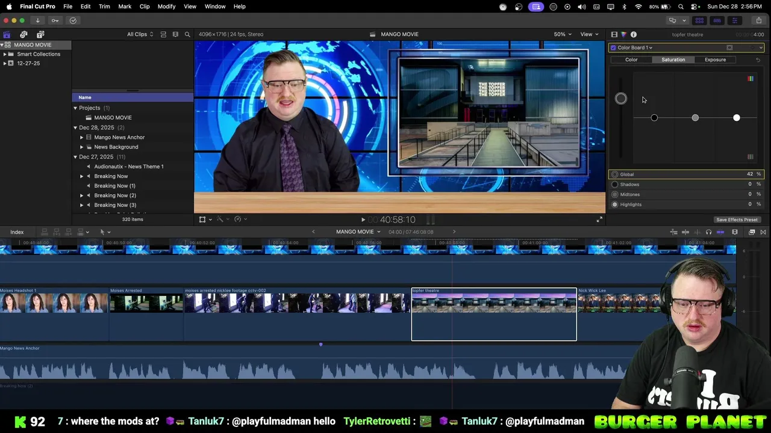Add a shape mask to Color Board 1
Image resolution: width=771 pixels, height=433 pixels.
point(729,48)
